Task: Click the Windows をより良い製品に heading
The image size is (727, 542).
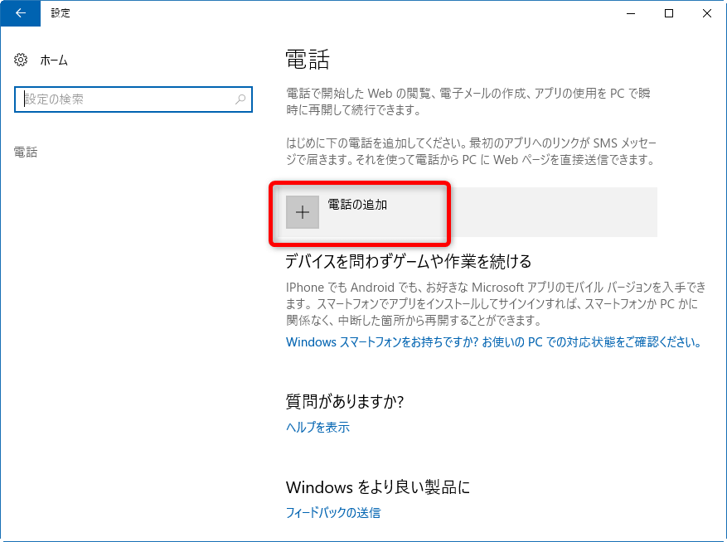Action: pyautogui.click(x=378, y=486)
